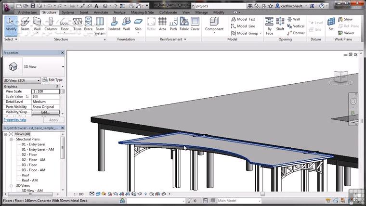The image size is (366, 206).
Task: Open the Annotate tab
Action: [101, 12]
